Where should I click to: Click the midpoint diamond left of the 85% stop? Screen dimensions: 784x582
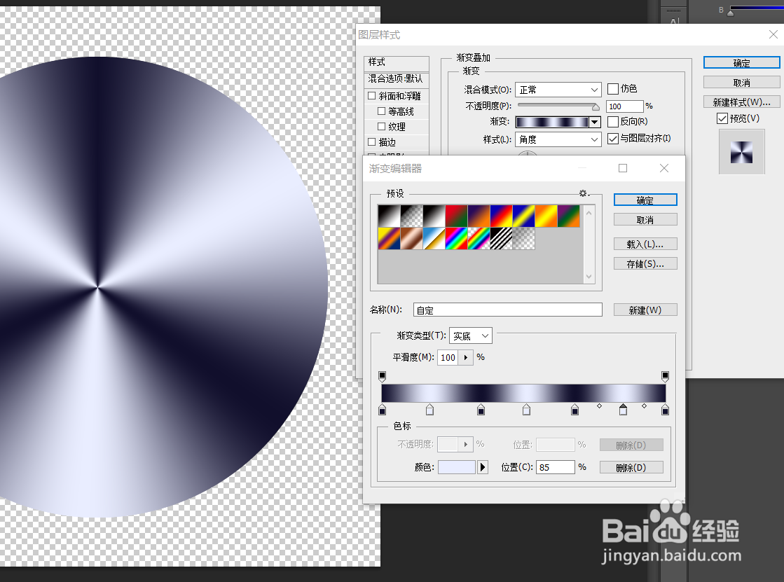tap(600, 406)
